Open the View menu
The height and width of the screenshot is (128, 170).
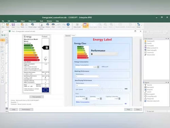15,21
